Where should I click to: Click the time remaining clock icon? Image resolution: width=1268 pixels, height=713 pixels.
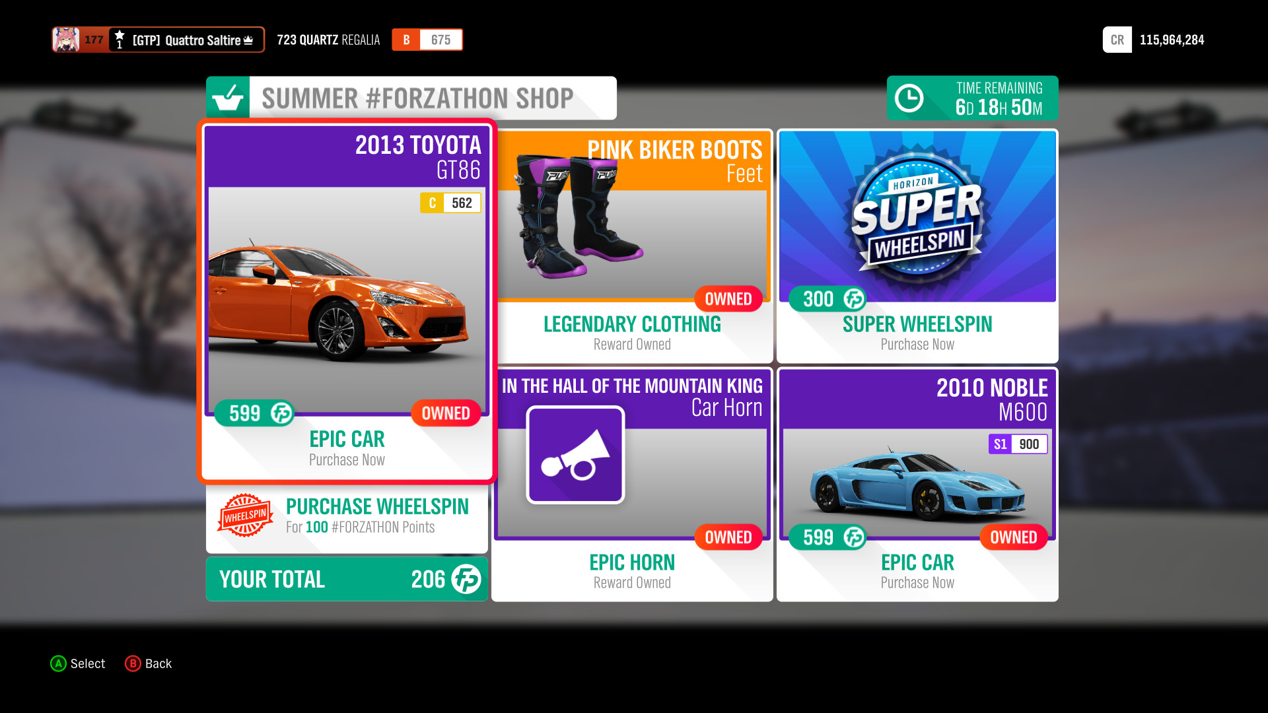[x=909, y=98]
